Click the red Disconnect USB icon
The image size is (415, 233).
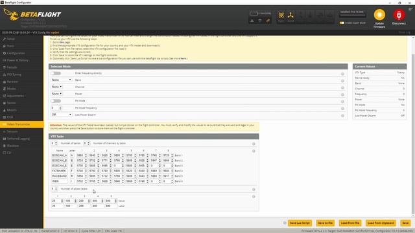399,15
